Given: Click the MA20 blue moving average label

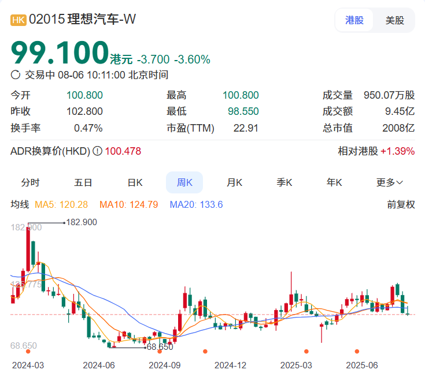Looking at the screenshot, I should click(x=196, y=204).
